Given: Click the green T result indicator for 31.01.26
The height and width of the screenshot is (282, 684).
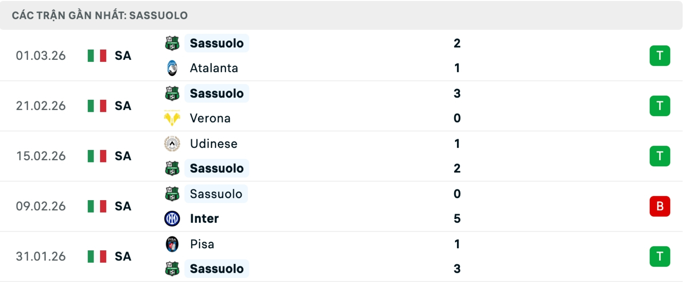Looking at the screenshot, I should coord(660,256).
